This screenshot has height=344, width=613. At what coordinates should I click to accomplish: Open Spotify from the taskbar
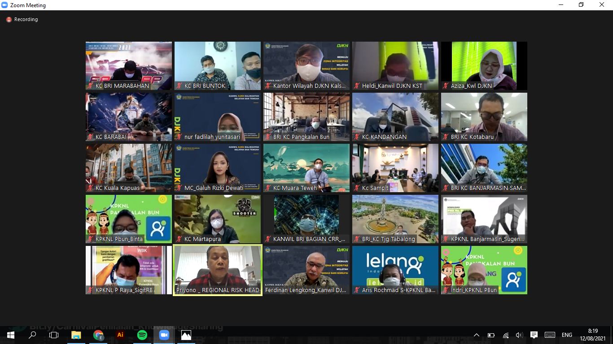(142, 335)
